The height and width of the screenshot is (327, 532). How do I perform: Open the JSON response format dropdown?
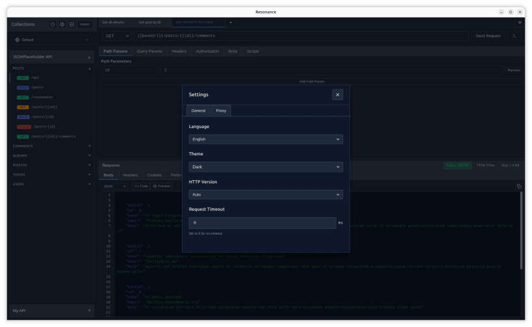pos(114,186)
